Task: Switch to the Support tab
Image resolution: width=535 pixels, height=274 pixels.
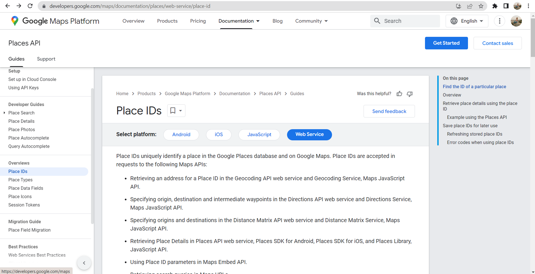Action: (46, 59)
